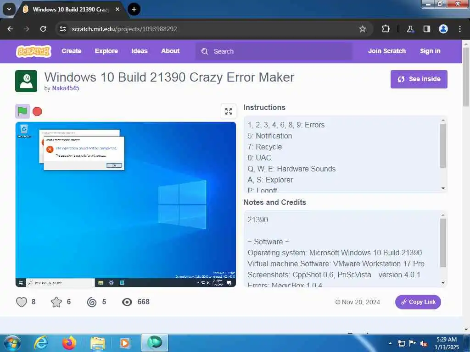The height and width of the screenshot is (352, 470).
Task: Click Sign in
Action: click(x=430, y=51)
